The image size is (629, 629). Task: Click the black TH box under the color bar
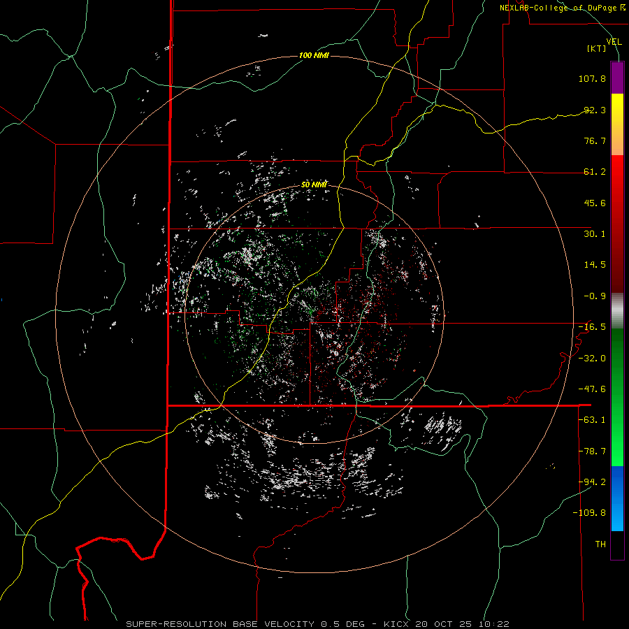coord(617,545)
